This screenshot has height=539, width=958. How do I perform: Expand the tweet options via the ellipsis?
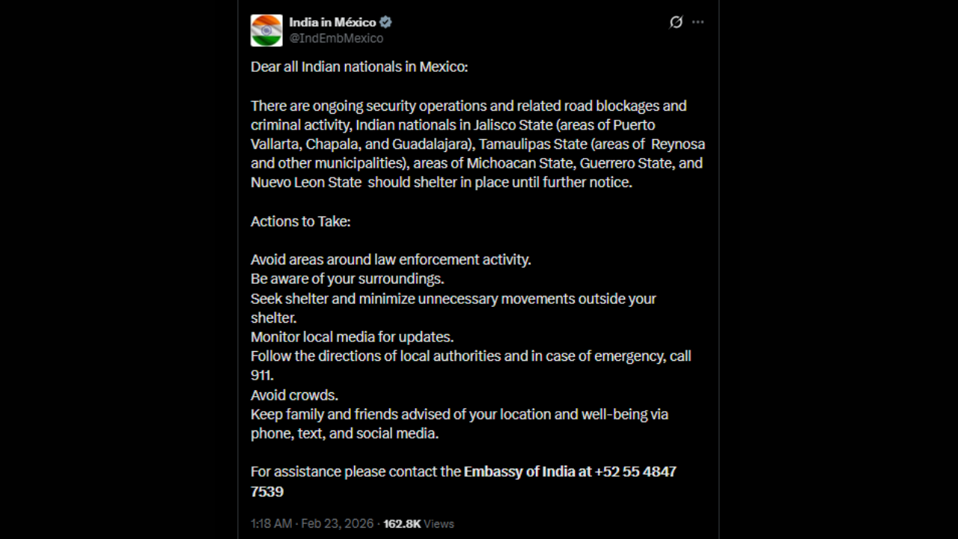click(x=698, y=22)
